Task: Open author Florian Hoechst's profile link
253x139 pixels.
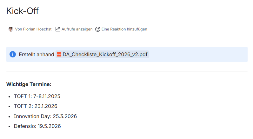Action: click(36, 29)
